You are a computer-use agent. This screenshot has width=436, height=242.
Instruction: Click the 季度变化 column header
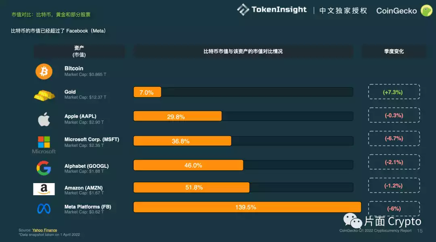(x=394, y=52)
